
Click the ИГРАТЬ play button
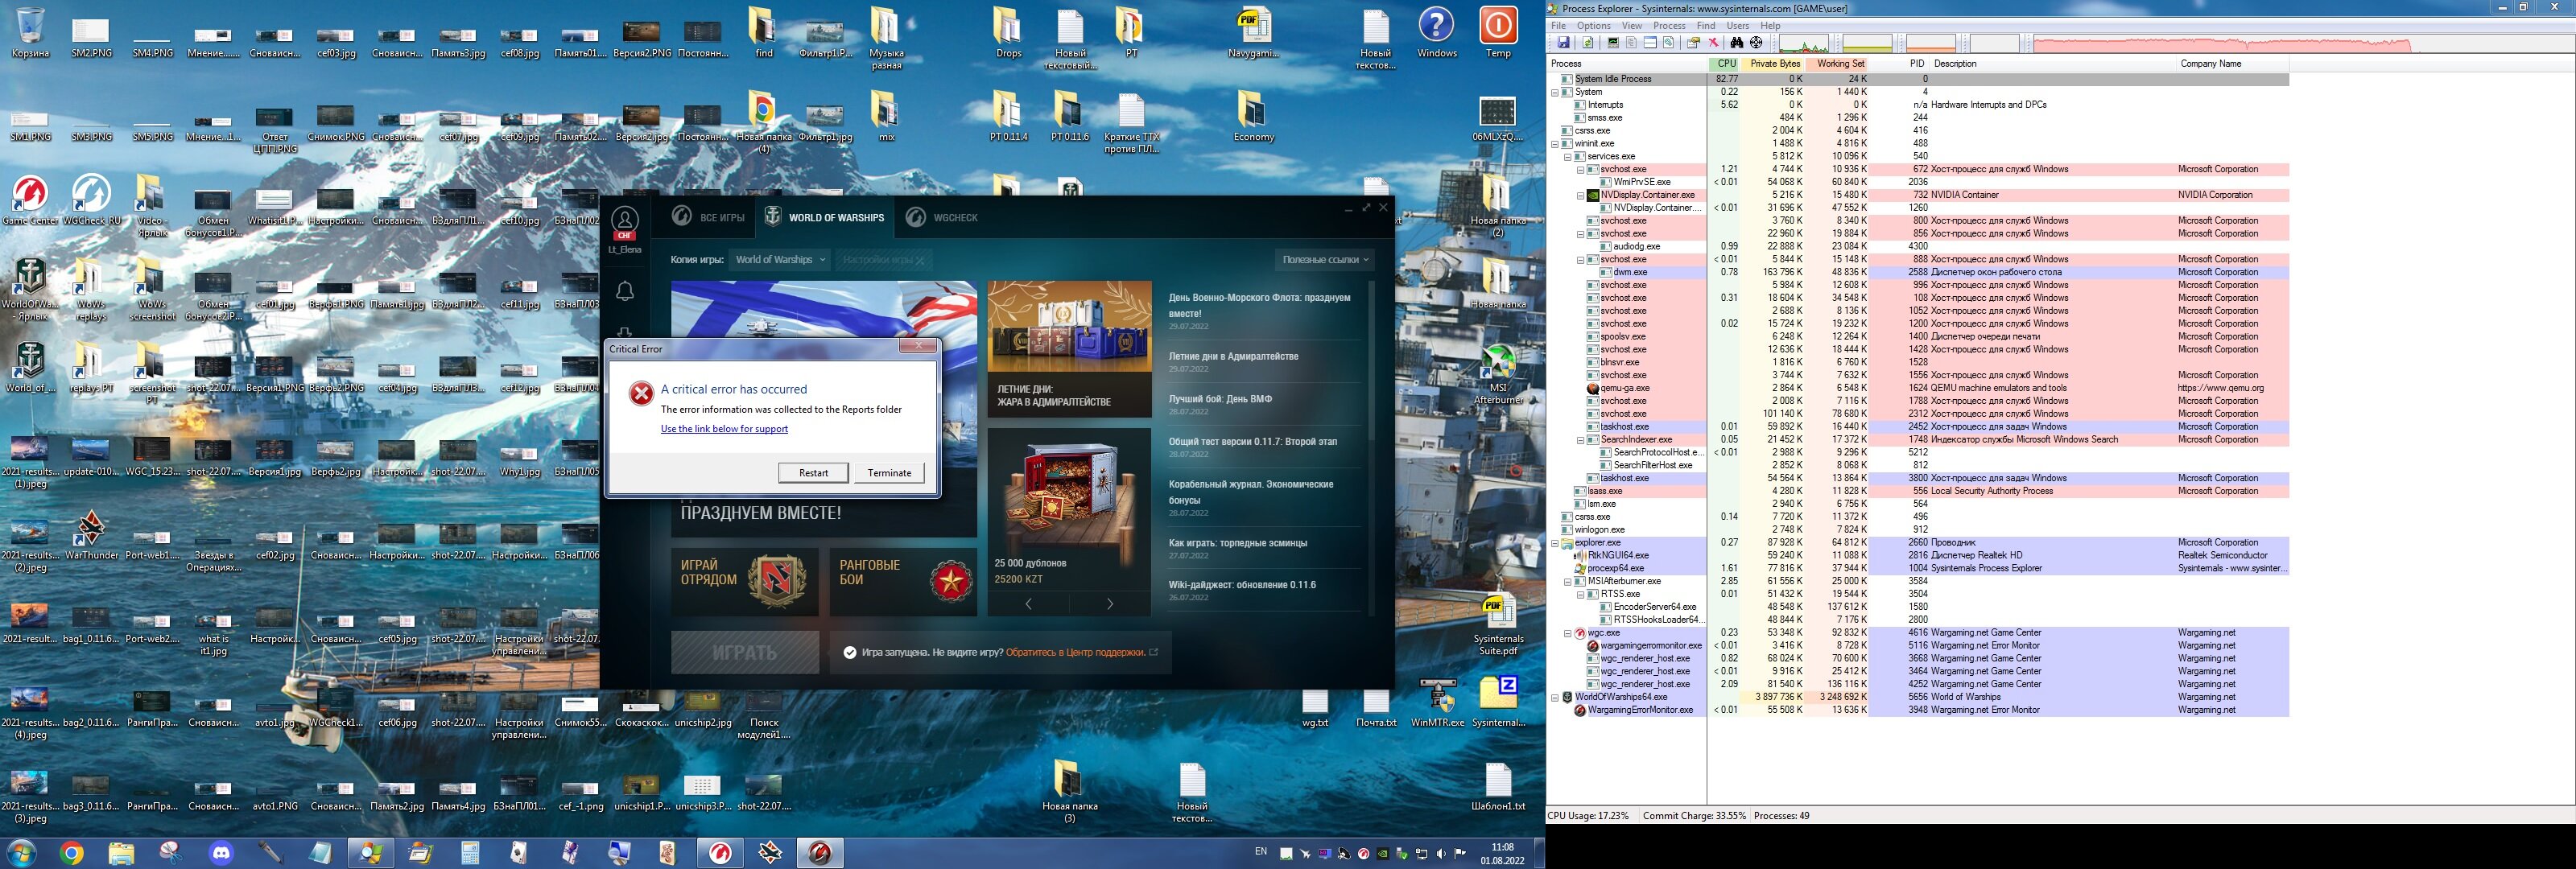point(745,652)
